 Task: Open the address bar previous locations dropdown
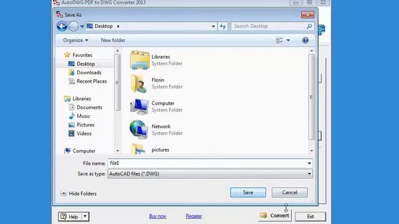(x=213, y=26)
